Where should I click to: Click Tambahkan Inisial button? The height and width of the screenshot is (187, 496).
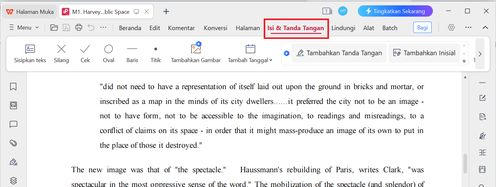tap(424, 53)
